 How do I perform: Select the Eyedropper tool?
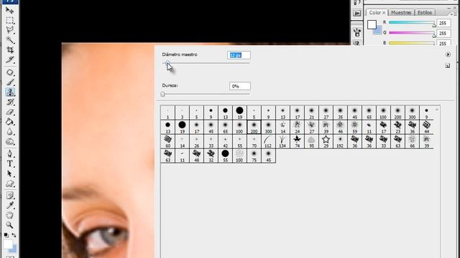coord(10,206)
